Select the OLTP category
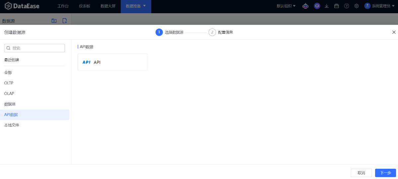Viewport: 398px width, 179px height. click(35, 83)
